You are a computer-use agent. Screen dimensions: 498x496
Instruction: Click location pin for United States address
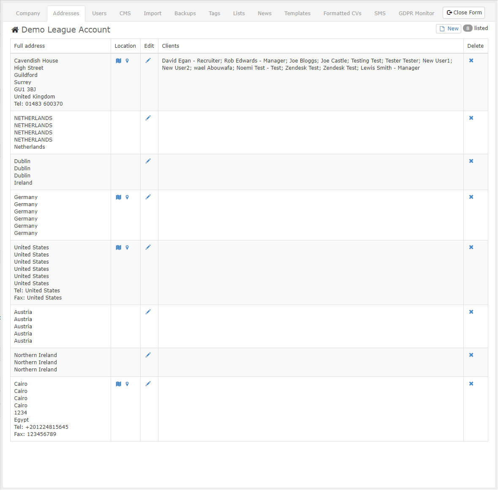(x=127, y=248)
